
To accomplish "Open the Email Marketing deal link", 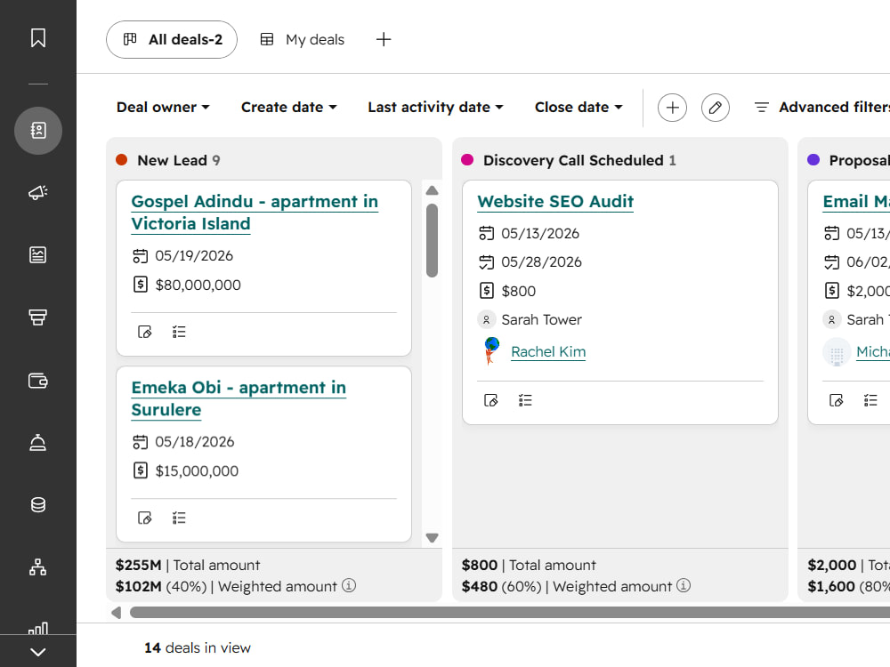I will (x=856, y=201).
